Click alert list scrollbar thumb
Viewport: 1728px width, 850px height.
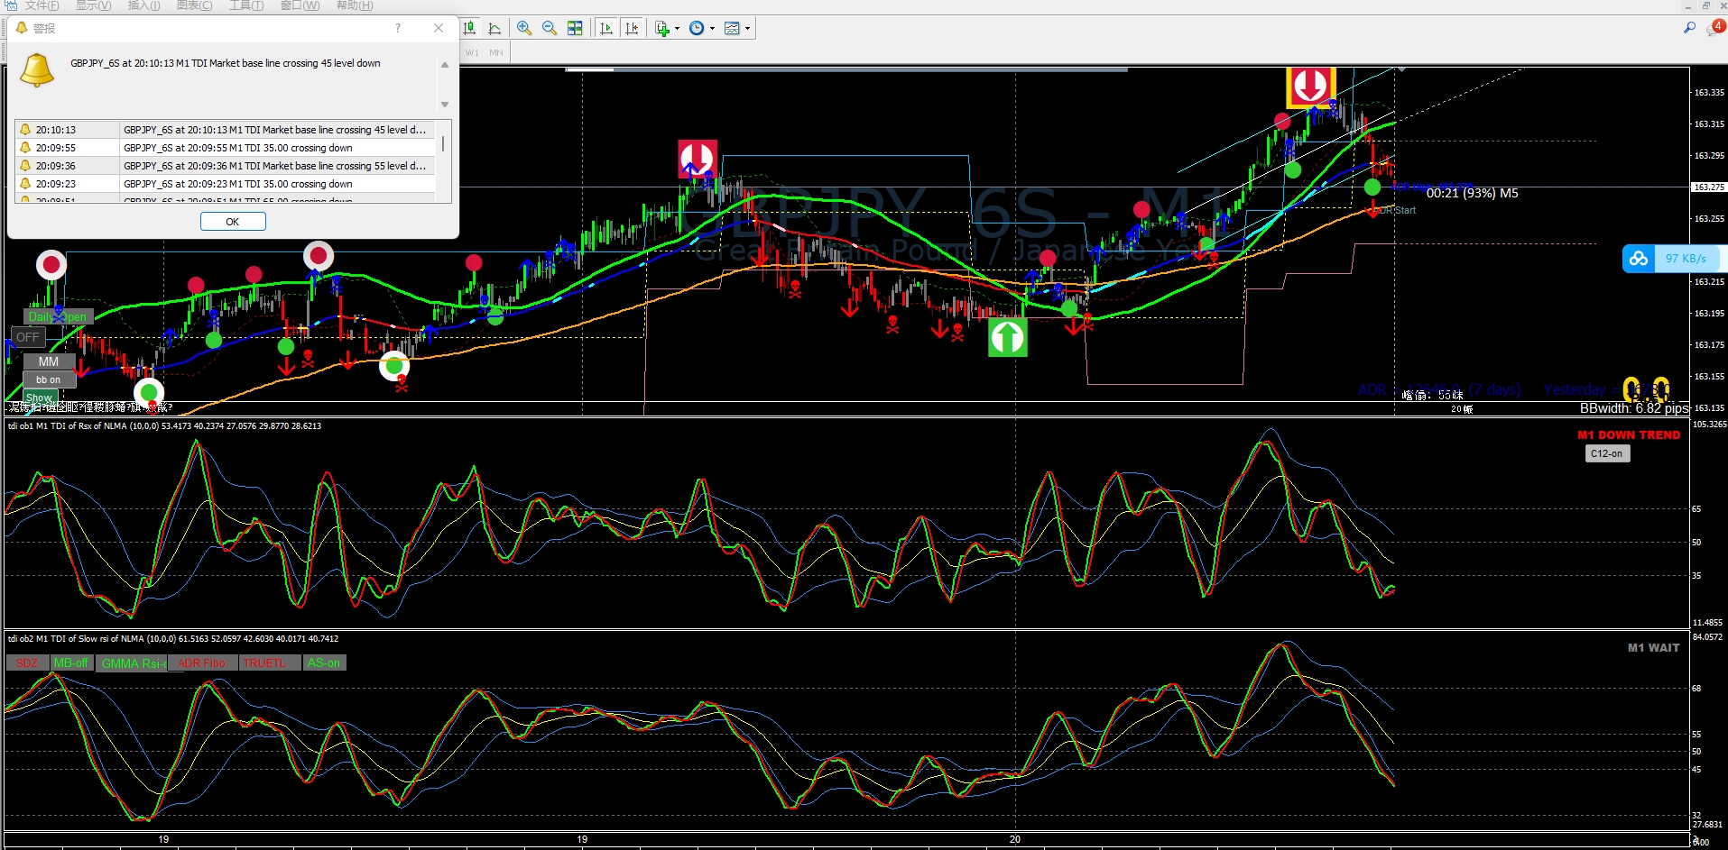click(x=443, y=143)
